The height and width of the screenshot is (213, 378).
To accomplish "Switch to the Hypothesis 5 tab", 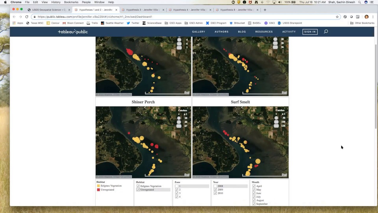I will 237,10.
